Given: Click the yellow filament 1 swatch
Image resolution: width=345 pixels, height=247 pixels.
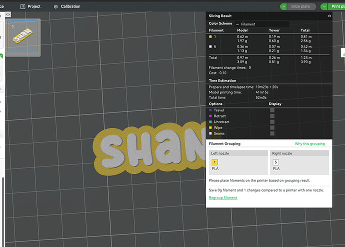Looking at the screenshot, I should click(x=210, y=36).
